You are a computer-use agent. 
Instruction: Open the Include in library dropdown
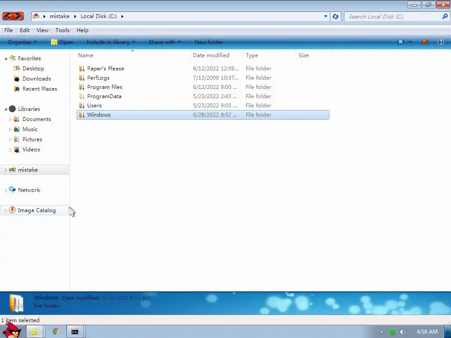[x=111, y=42]
